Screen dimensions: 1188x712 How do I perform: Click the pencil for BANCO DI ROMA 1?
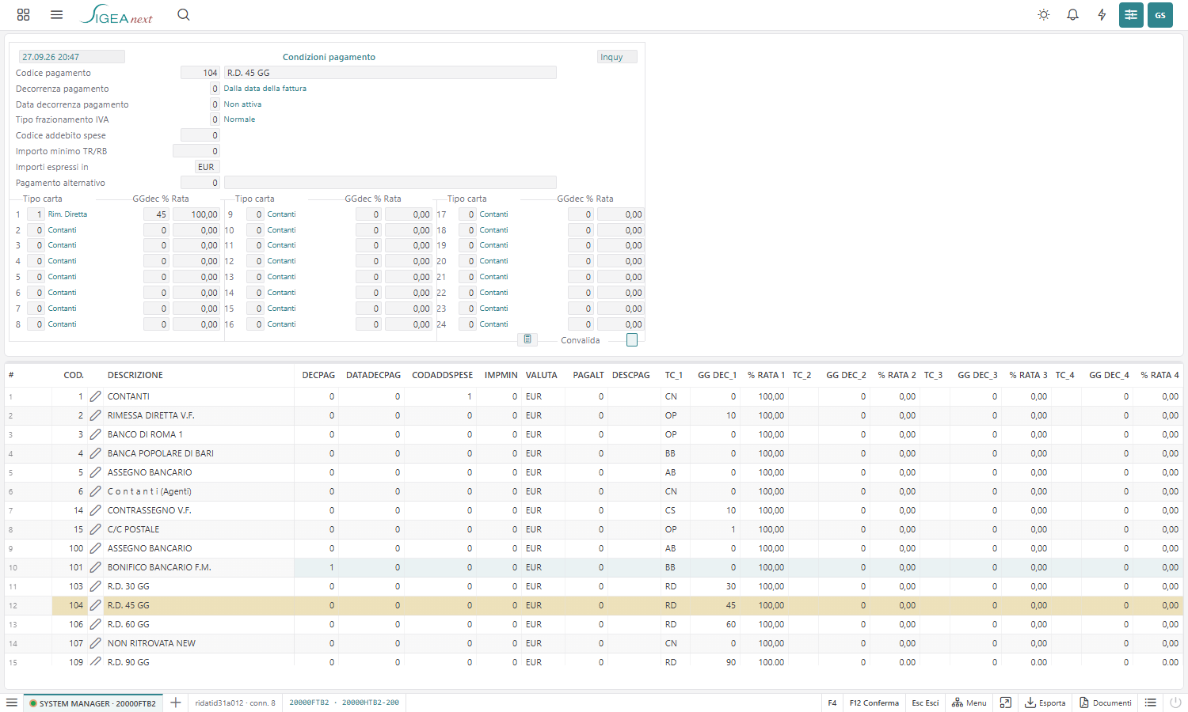(95, 434)
